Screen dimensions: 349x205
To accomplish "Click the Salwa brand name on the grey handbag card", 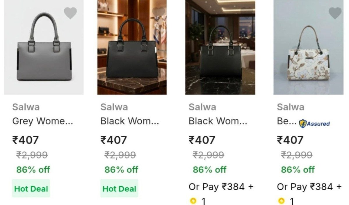I will (x=26, y=107).
